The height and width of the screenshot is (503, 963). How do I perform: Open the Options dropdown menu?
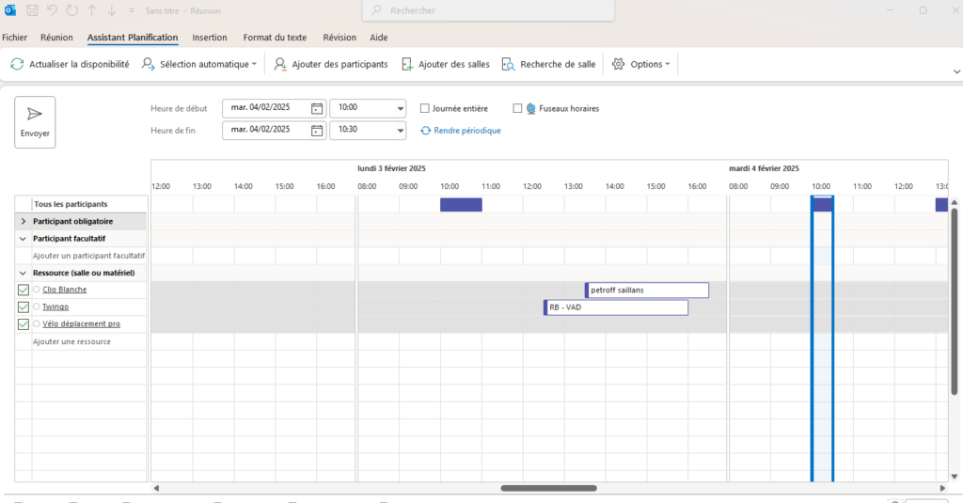[x=641, y=64]
